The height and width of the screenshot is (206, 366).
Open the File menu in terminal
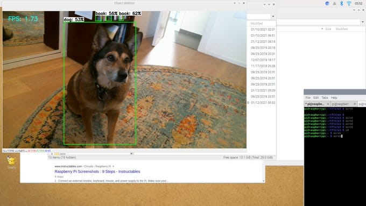308,97
